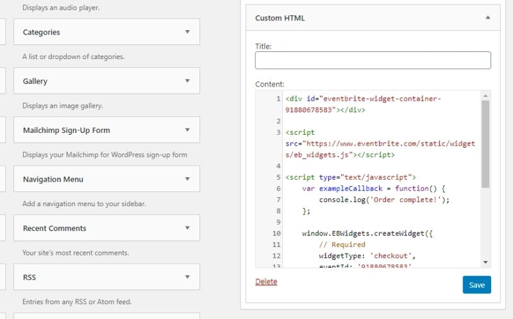
Task: Open the Mailchimp Sign-Up Form widget
Action: click(66, 130)
